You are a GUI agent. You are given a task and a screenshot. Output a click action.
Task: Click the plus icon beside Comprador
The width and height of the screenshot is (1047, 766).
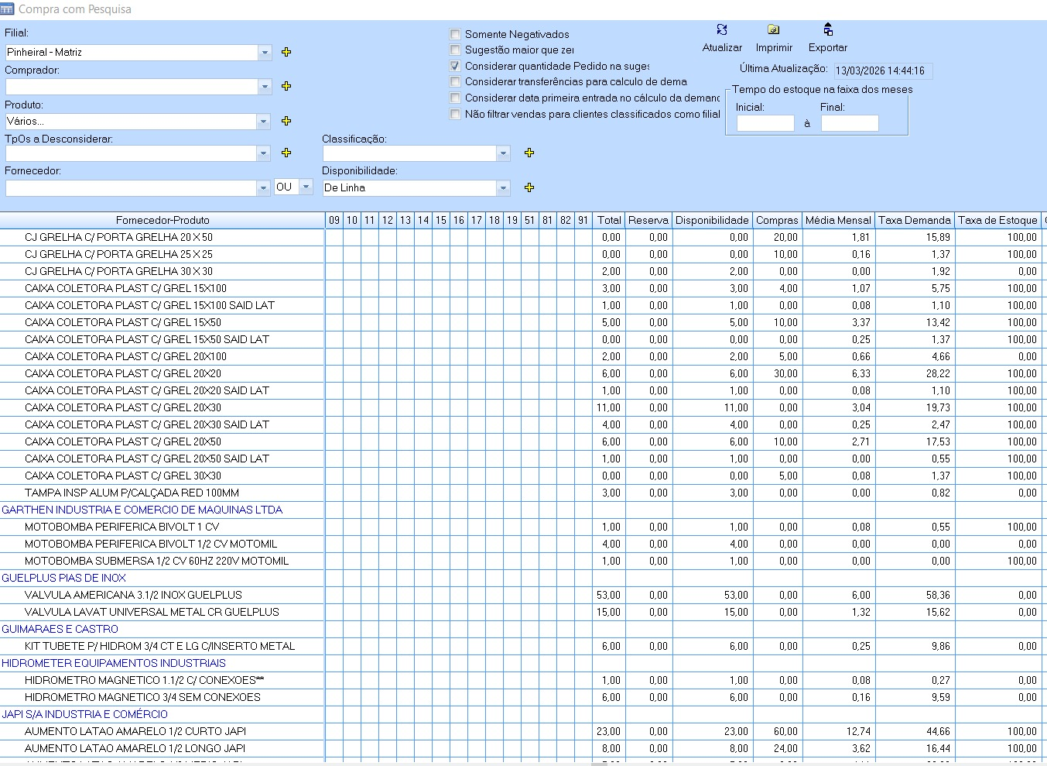coord(286,86)
